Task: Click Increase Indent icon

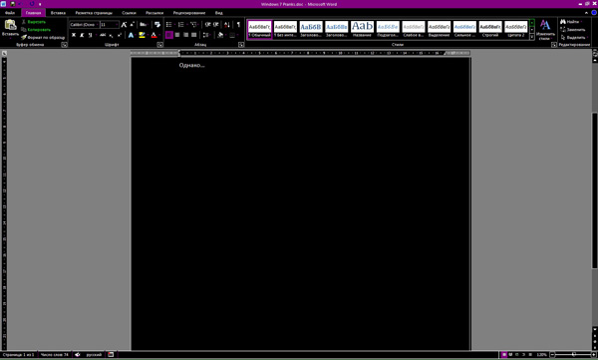Action: pos(216,25)
